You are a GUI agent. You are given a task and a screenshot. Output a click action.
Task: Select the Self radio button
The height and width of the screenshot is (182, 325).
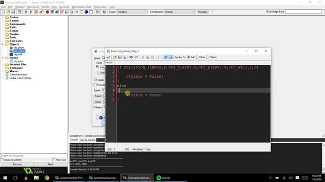[188, 57]
